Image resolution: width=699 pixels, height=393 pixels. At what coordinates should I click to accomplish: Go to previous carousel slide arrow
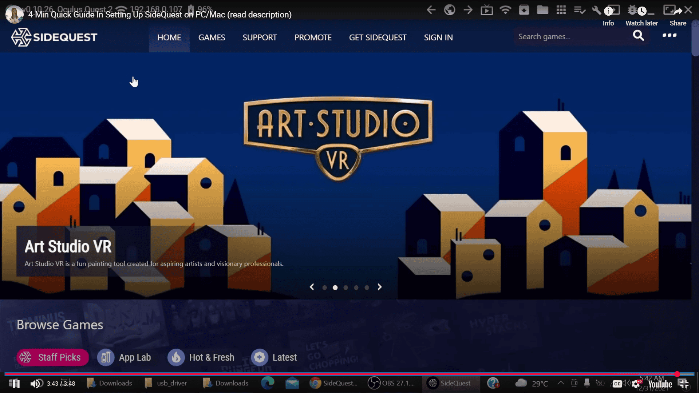pos(312,287)
